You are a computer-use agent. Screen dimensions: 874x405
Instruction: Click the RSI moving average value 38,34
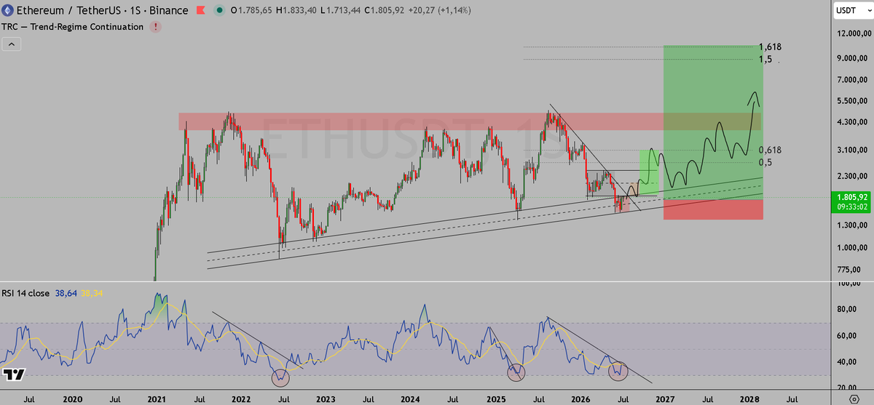92,293
